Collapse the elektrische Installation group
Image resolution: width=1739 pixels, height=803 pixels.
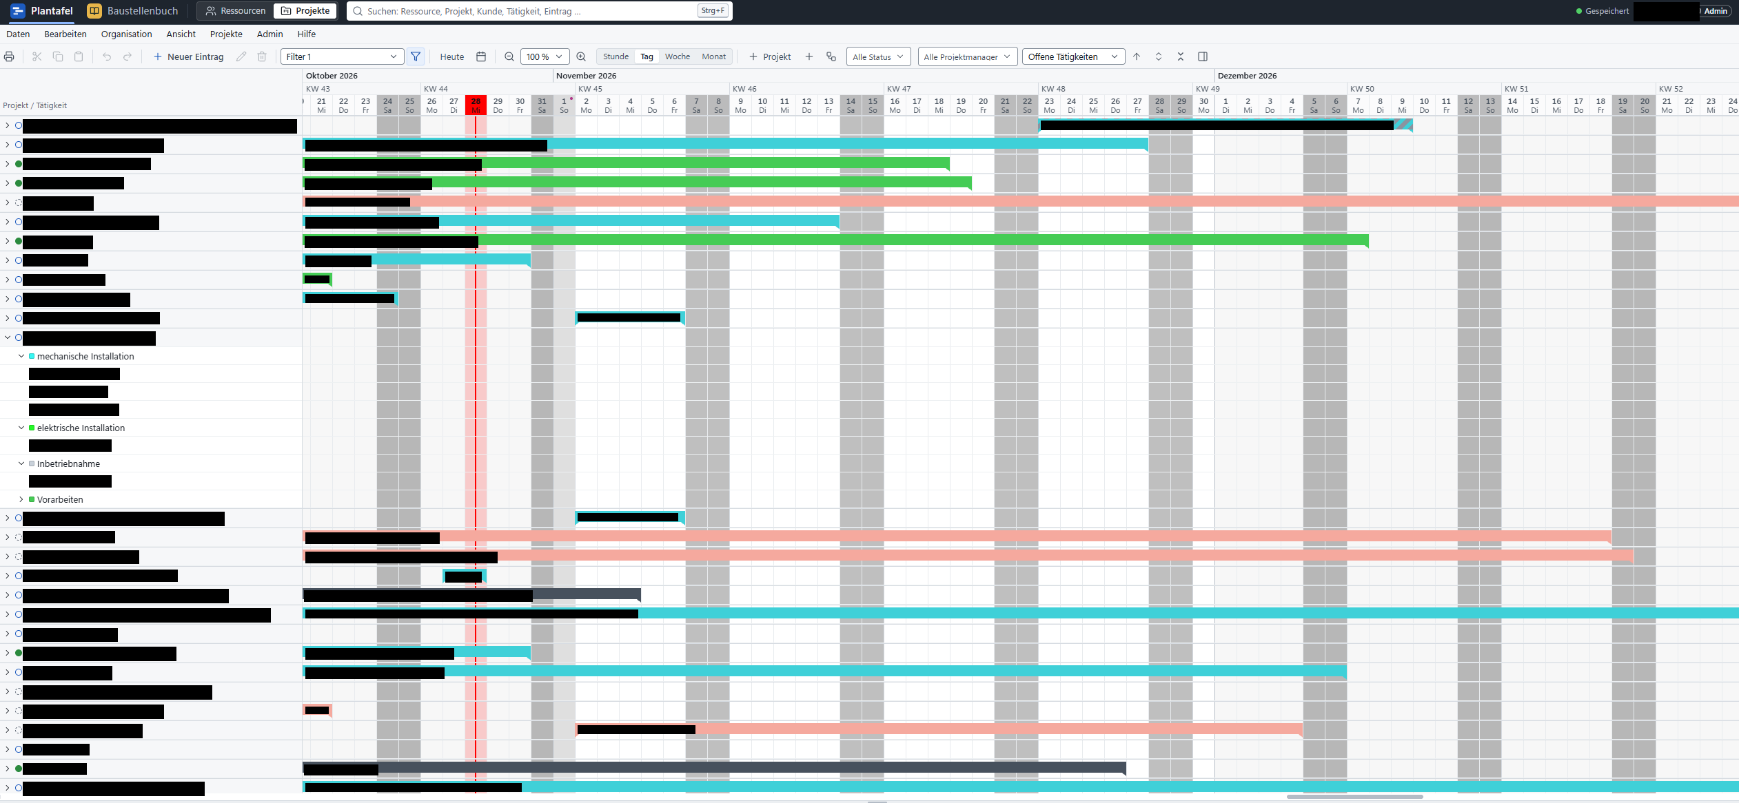pyautogui.click(x=21, y=428)
